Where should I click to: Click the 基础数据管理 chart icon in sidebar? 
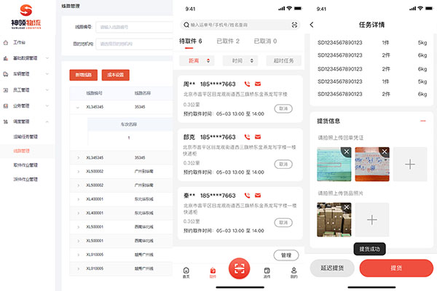click(x=6, y=58)
